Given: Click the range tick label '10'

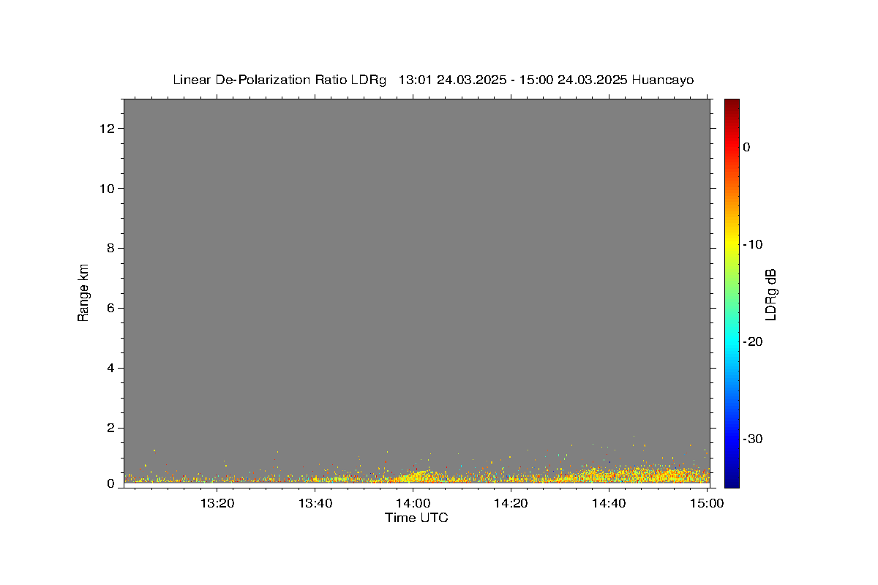Looking at the screenshot, I should tap(108, 189).
